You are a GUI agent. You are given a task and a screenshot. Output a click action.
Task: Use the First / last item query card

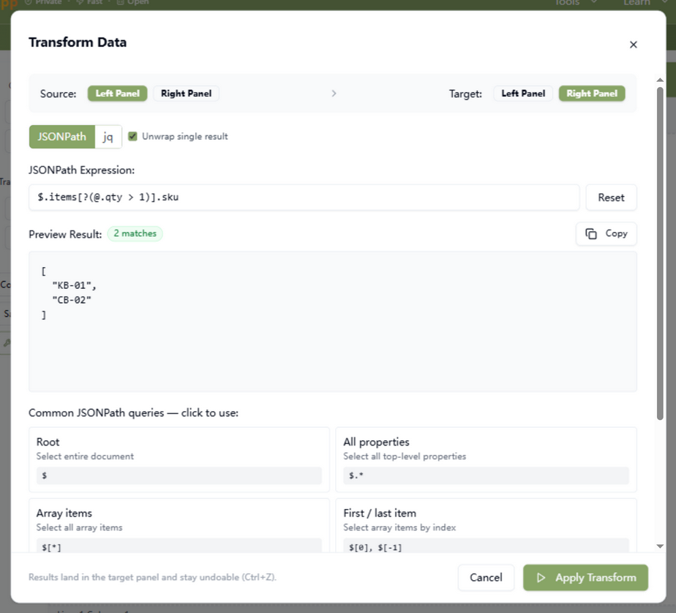click(x=486, y=525)
